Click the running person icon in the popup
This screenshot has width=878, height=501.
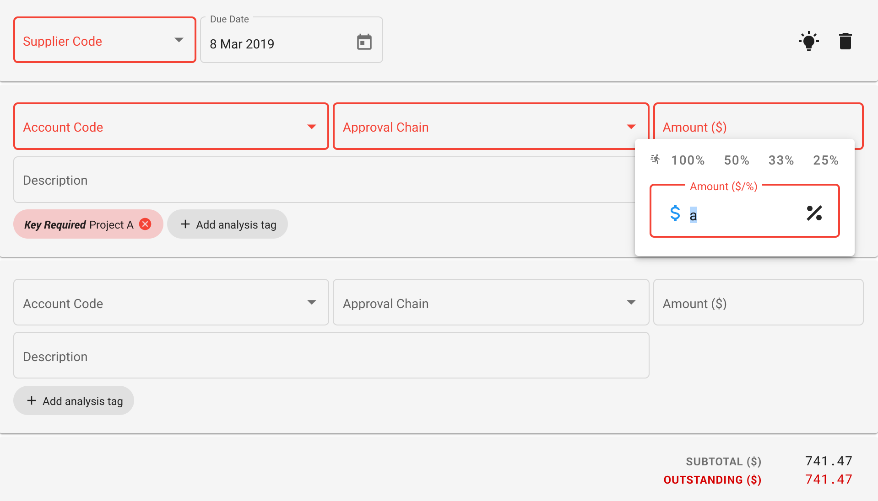655,160
